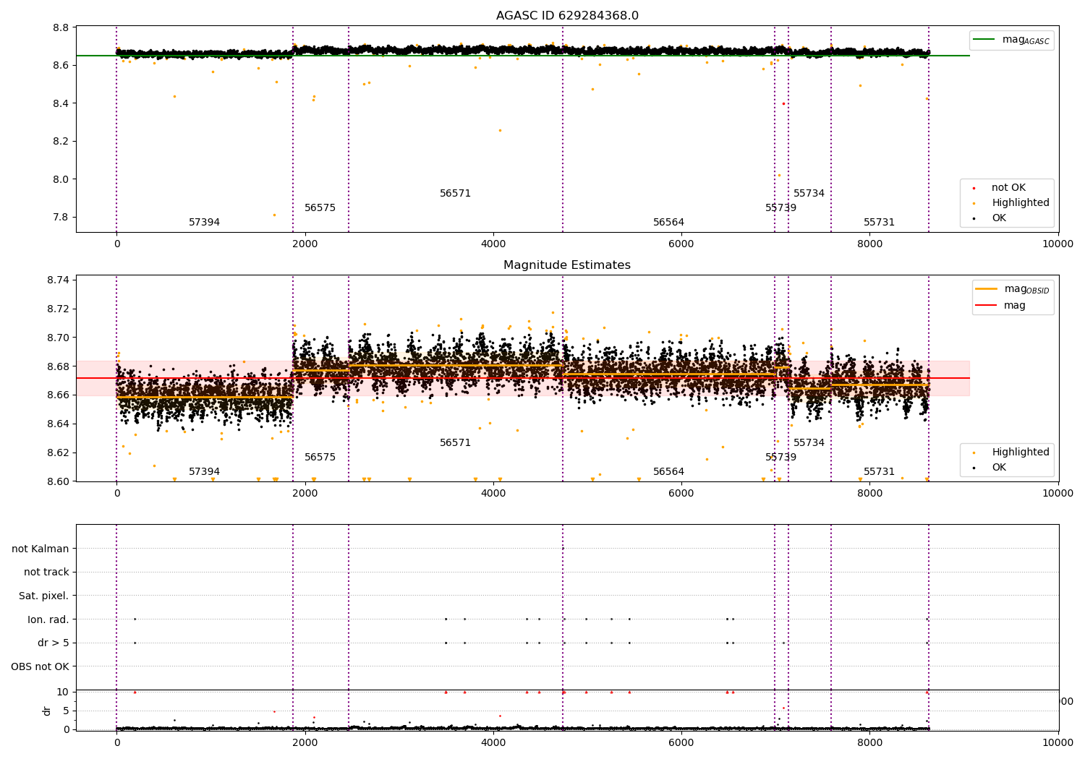Click OBSID label 57394 in top plot

[x=204, y=223]
